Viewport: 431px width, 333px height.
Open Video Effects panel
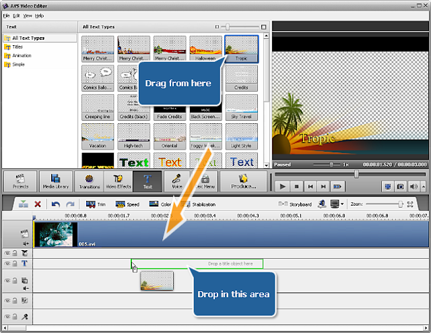[x=119, y=181]
